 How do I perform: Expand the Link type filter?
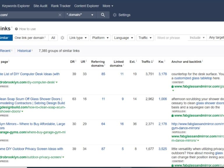tap(78, 38)
